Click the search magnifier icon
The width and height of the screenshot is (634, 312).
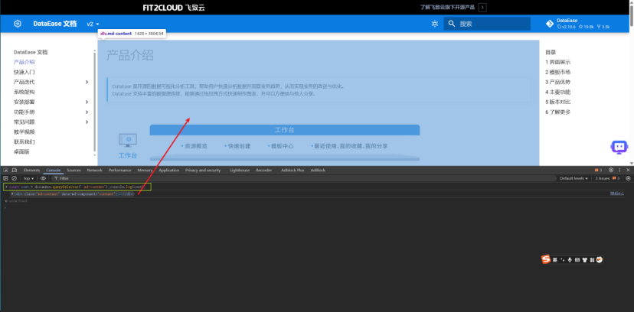(x=452, y=24)
